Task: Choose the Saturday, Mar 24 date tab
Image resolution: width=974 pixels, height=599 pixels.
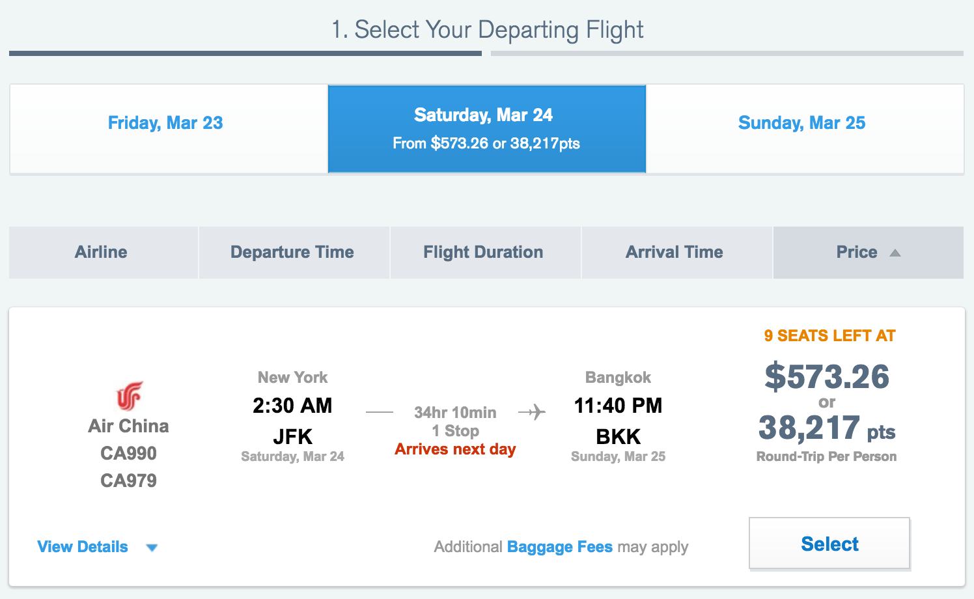Action: [487, 129]
